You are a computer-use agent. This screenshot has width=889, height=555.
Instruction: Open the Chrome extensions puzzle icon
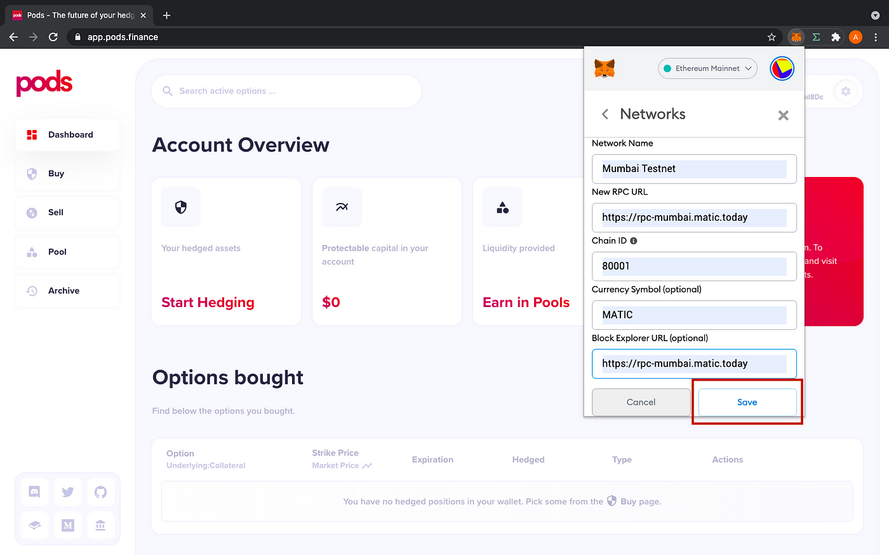[x=836, y=37]
